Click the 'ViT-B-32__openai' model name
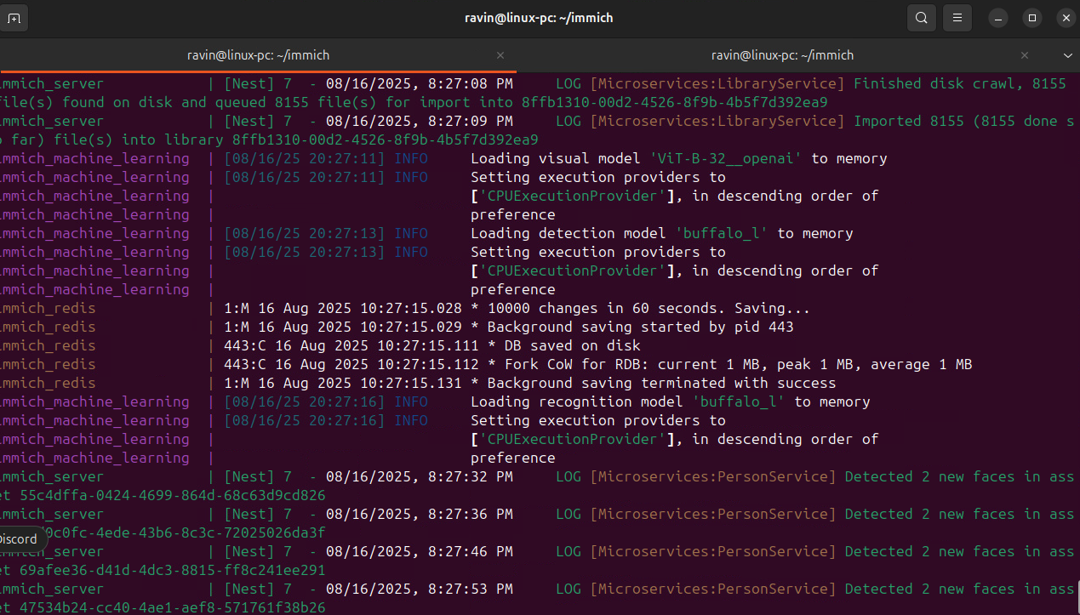1080x615 pixels. [726, 158]
